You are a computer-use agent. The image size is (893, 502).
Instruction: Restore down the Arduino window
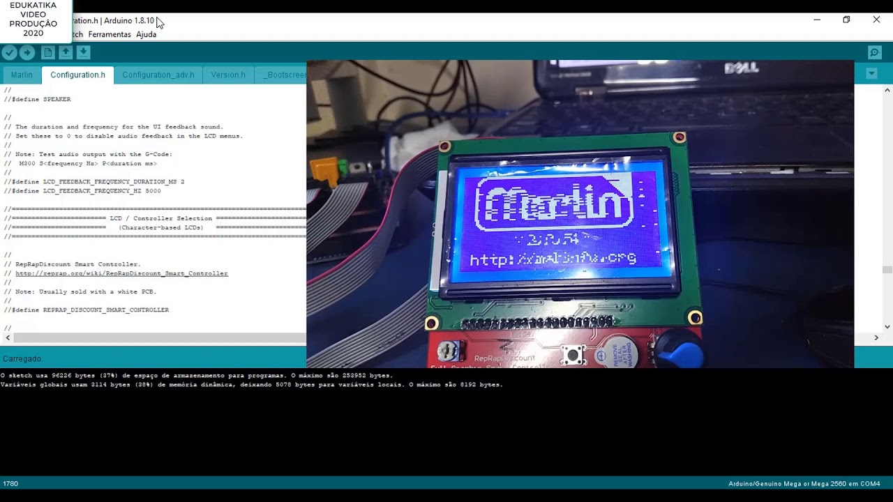[846, 20]
